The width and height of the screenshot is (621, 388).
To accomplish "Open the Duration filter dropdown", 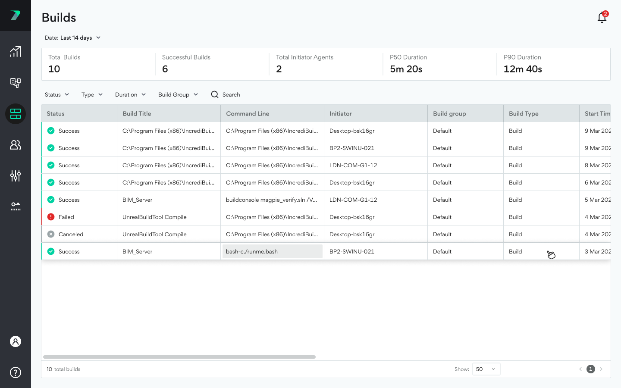I will pyautogui.click(x=131, y=94).
